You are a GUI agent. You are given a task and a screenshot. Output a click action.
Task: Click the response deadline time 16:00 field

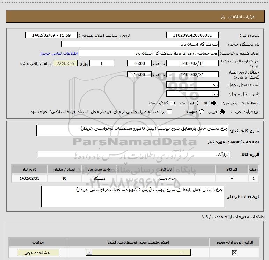[x=139, y=63]
